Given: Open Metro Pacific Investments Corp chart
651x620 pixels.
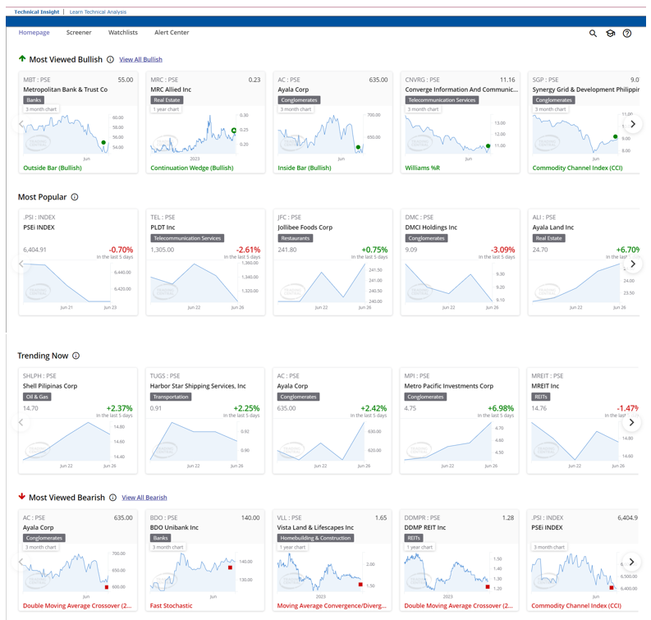Looking at the screenshot, I should 447,441.
